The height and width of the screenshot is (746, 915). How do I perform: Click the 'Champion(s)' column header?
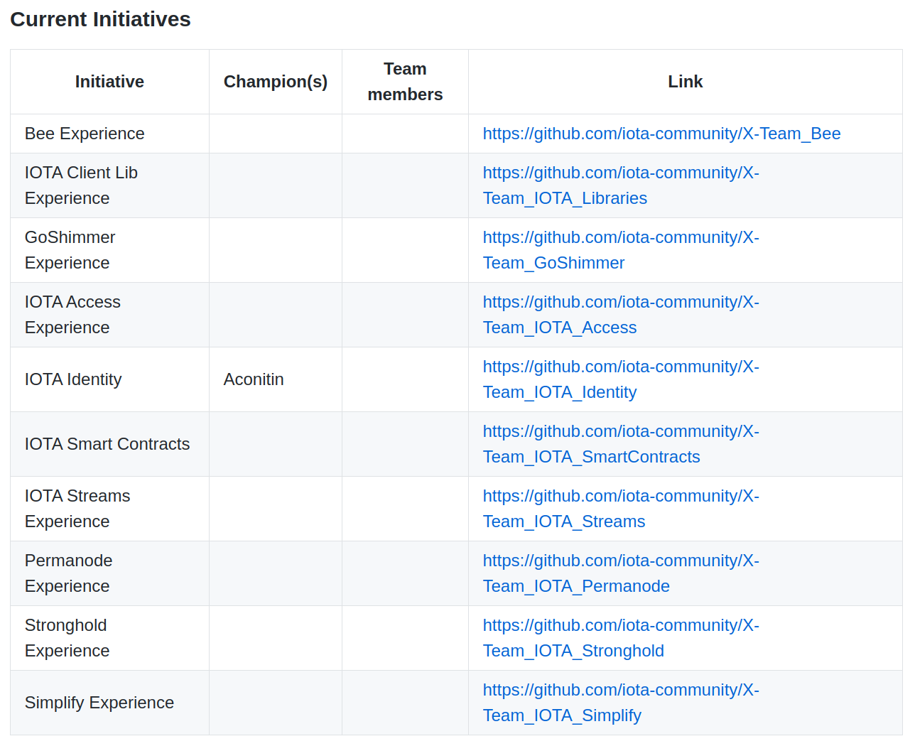pos(276,82)
